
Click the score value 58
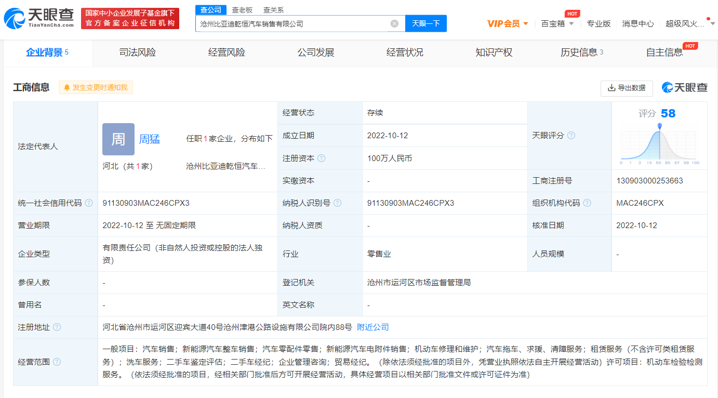(x=668, y=113)
